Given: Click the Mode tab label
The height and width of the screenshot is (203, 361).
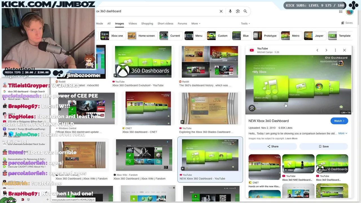Looking at the screenshot, I should [99, 24].
